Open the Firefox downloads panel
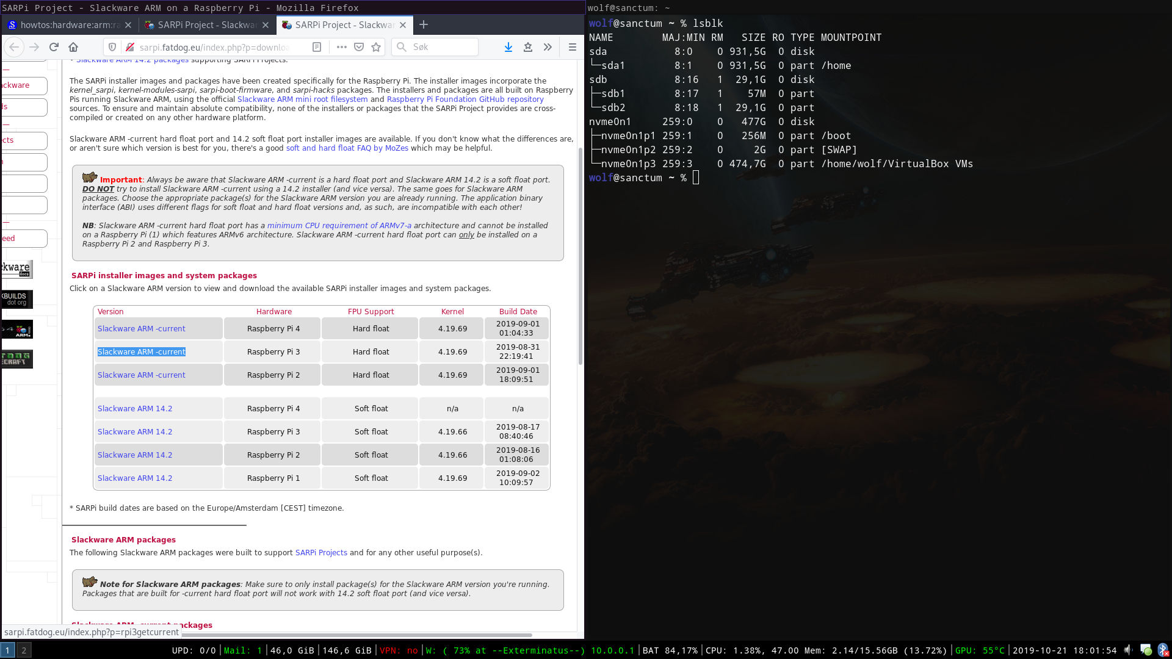Image resolution: width=1172 pixels, height=659 pixels. click(508, 47)
